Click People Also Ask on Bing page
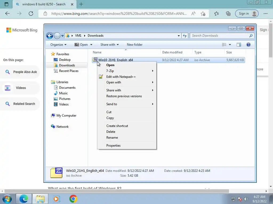This screenshot has width=273, height=204. click(20, 72)
